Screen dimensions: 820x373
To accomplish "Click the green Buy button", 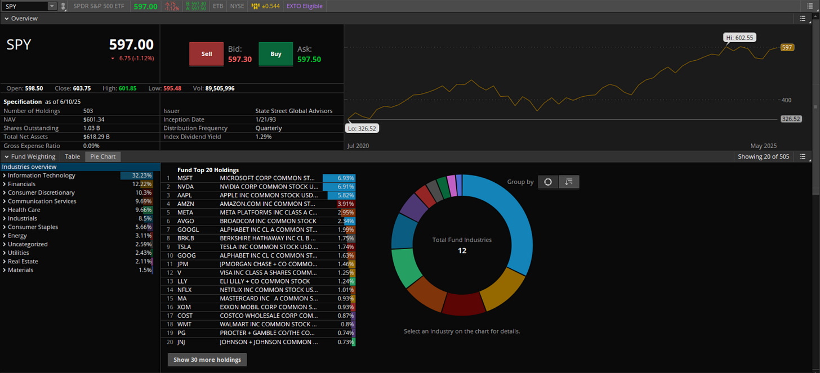I will click(x=276, y=54).
